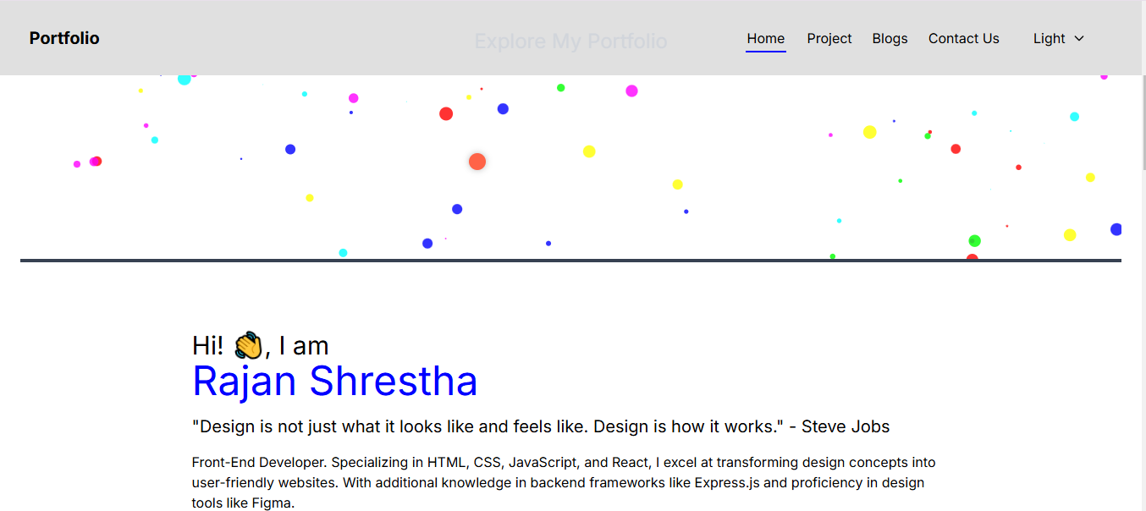Open the Home navigation link
Viewport: 1146px width, 511px height.
point(765,38)
